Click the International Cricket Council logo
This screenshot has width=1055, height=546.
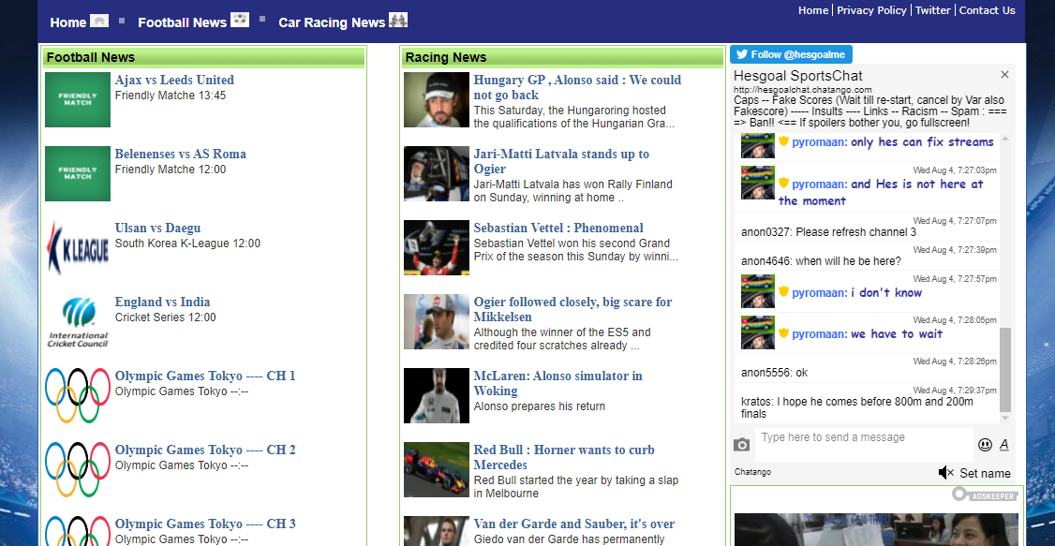pyautogui.click(x=78, y=321)
